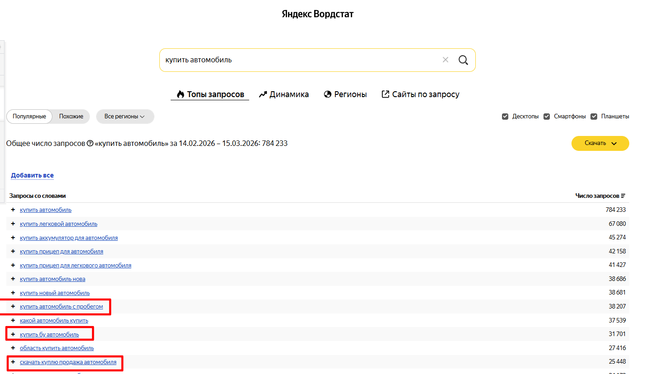Open the Все регионы dropdown
The image size is (655, 374).
[x=125, y=117]
